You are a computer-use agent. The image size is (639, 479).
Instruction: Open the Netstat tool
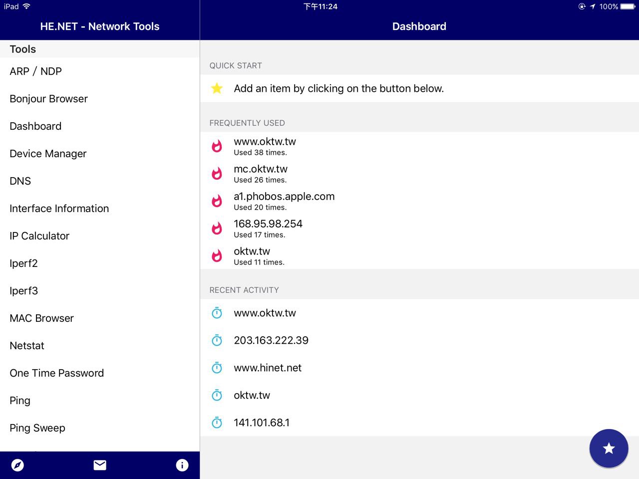100,346
